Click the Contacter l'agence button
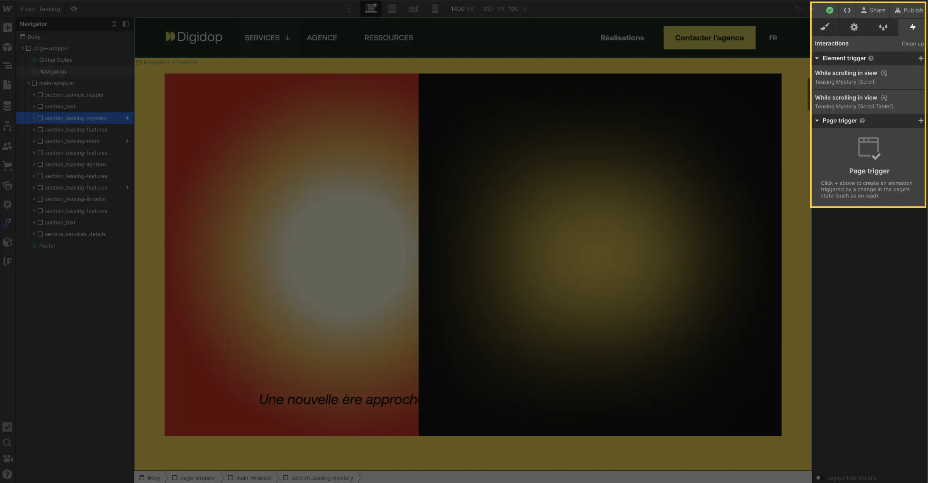 pyautogui.click(x=710, y=37)
